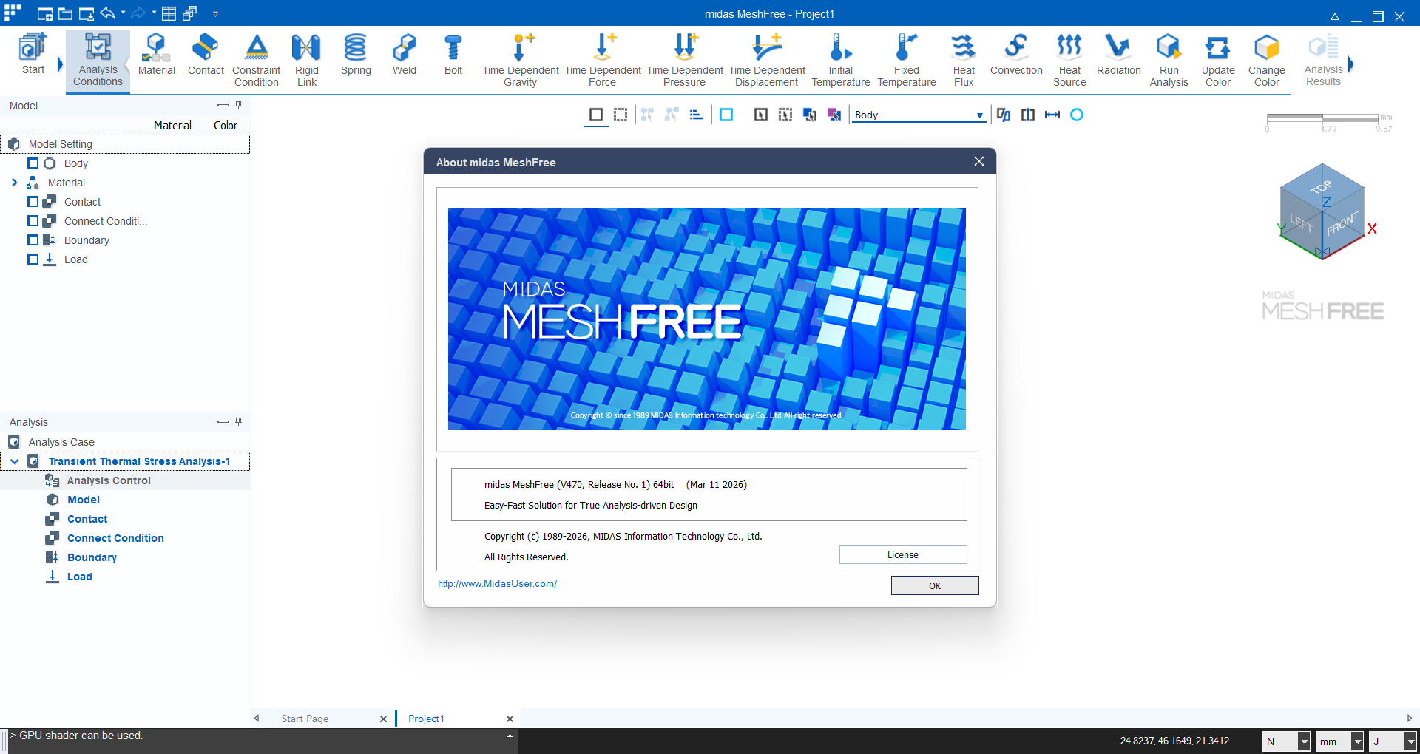Image resolution: width=1420 pixels, height=754 pixels.
Task: Open Analysis Results ribbon group
Action: [x=1323, y=61]
